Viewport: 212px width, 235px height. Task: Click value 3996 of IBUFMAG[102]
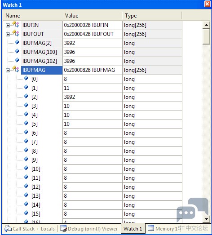pos(92,61)
